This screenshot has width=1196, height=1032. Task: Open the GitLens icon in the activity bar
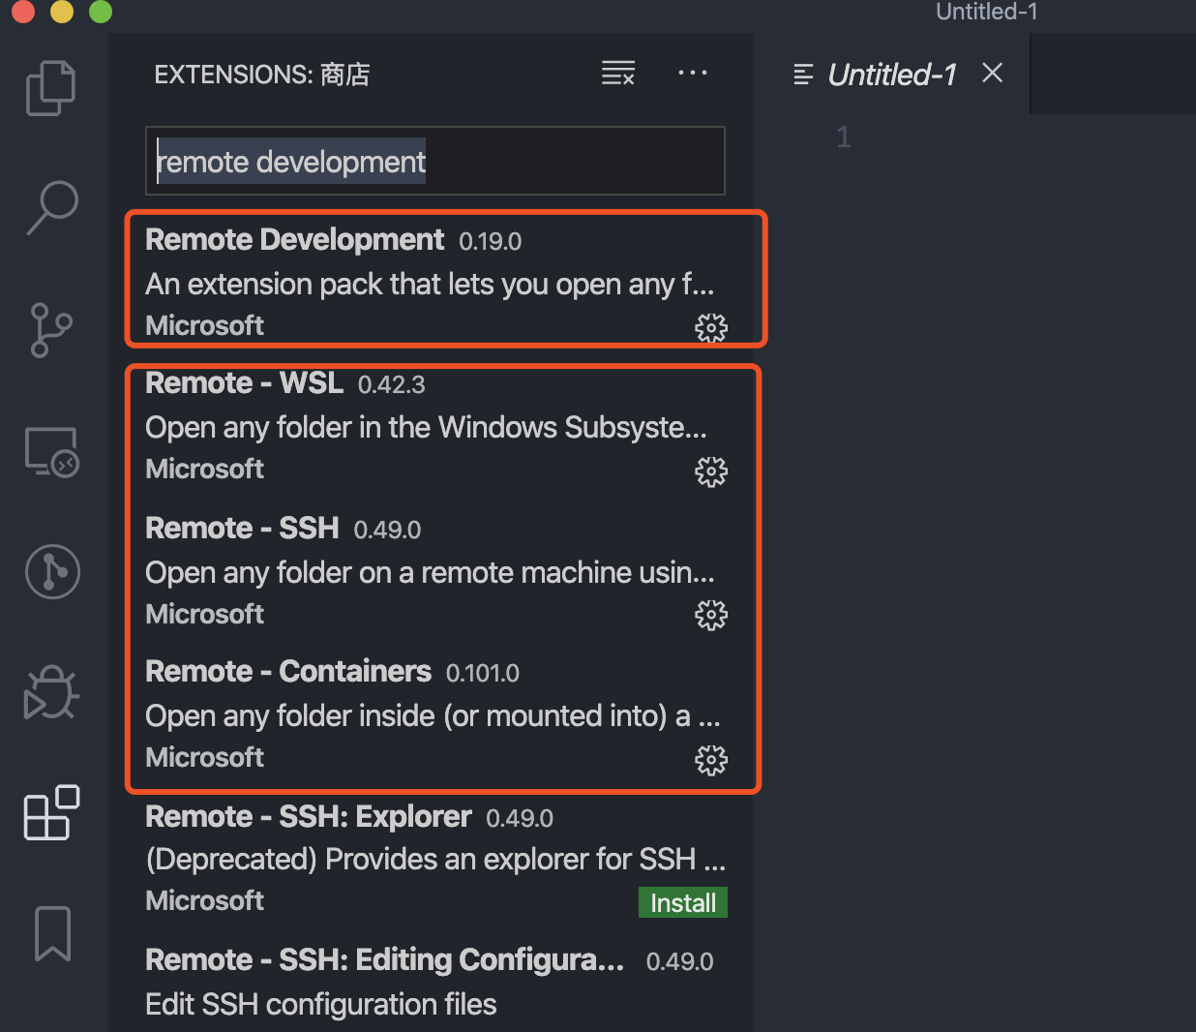tap(52, 571)
